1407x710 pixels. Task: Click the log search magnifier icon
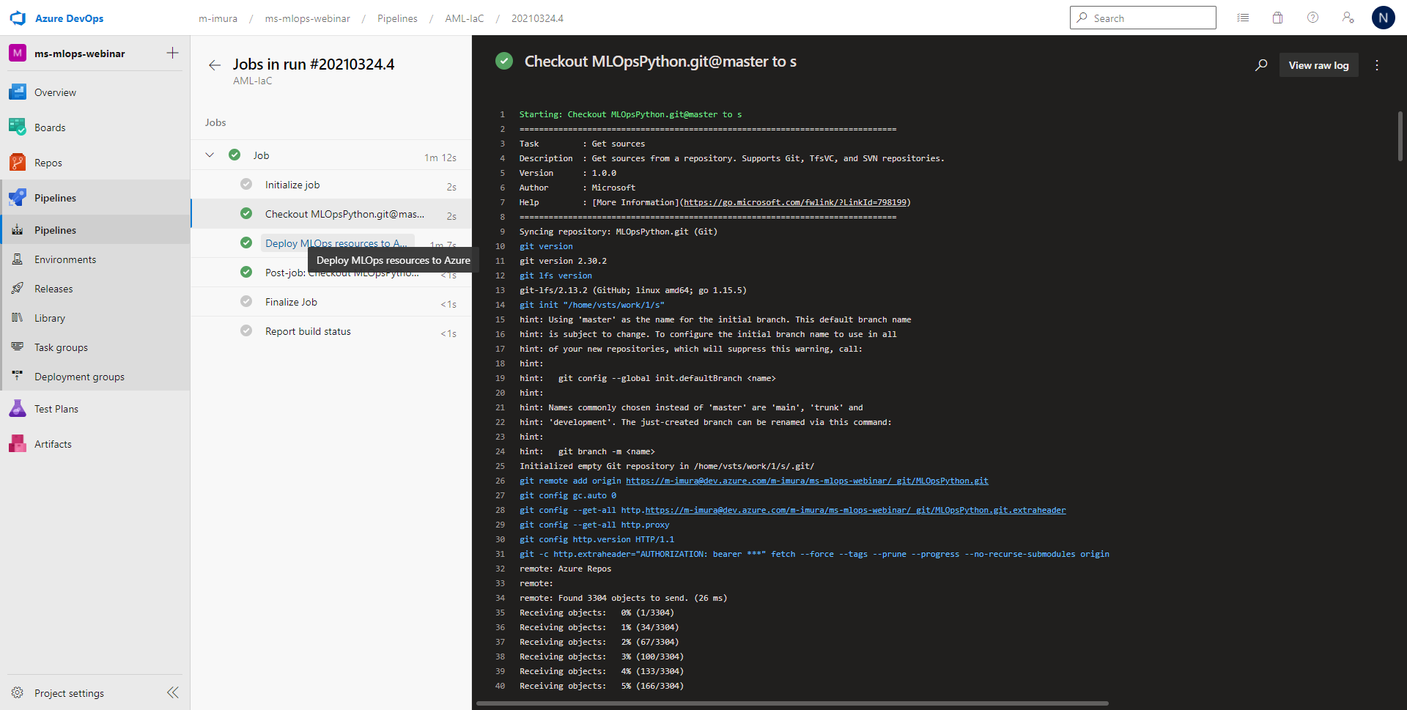coord(1261,65)
